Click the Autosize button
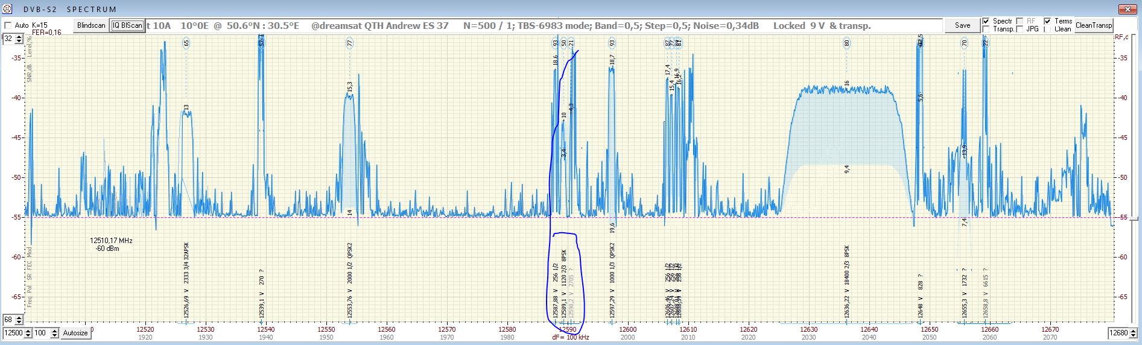1142x345 pixels. click(x=75, y=333)
